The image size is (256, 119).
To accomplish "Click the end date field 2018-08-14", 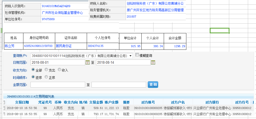I will coord(123,62).
